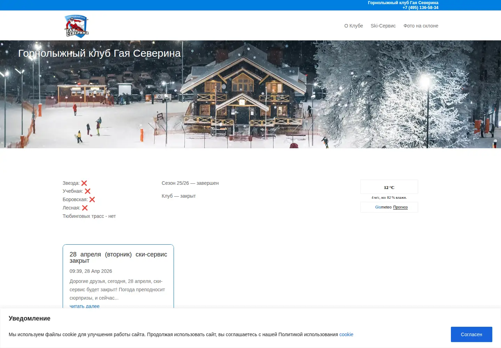
Task: Open the 28 апреля ски-сервис закрыт news title
Action: tap(118, 258)
